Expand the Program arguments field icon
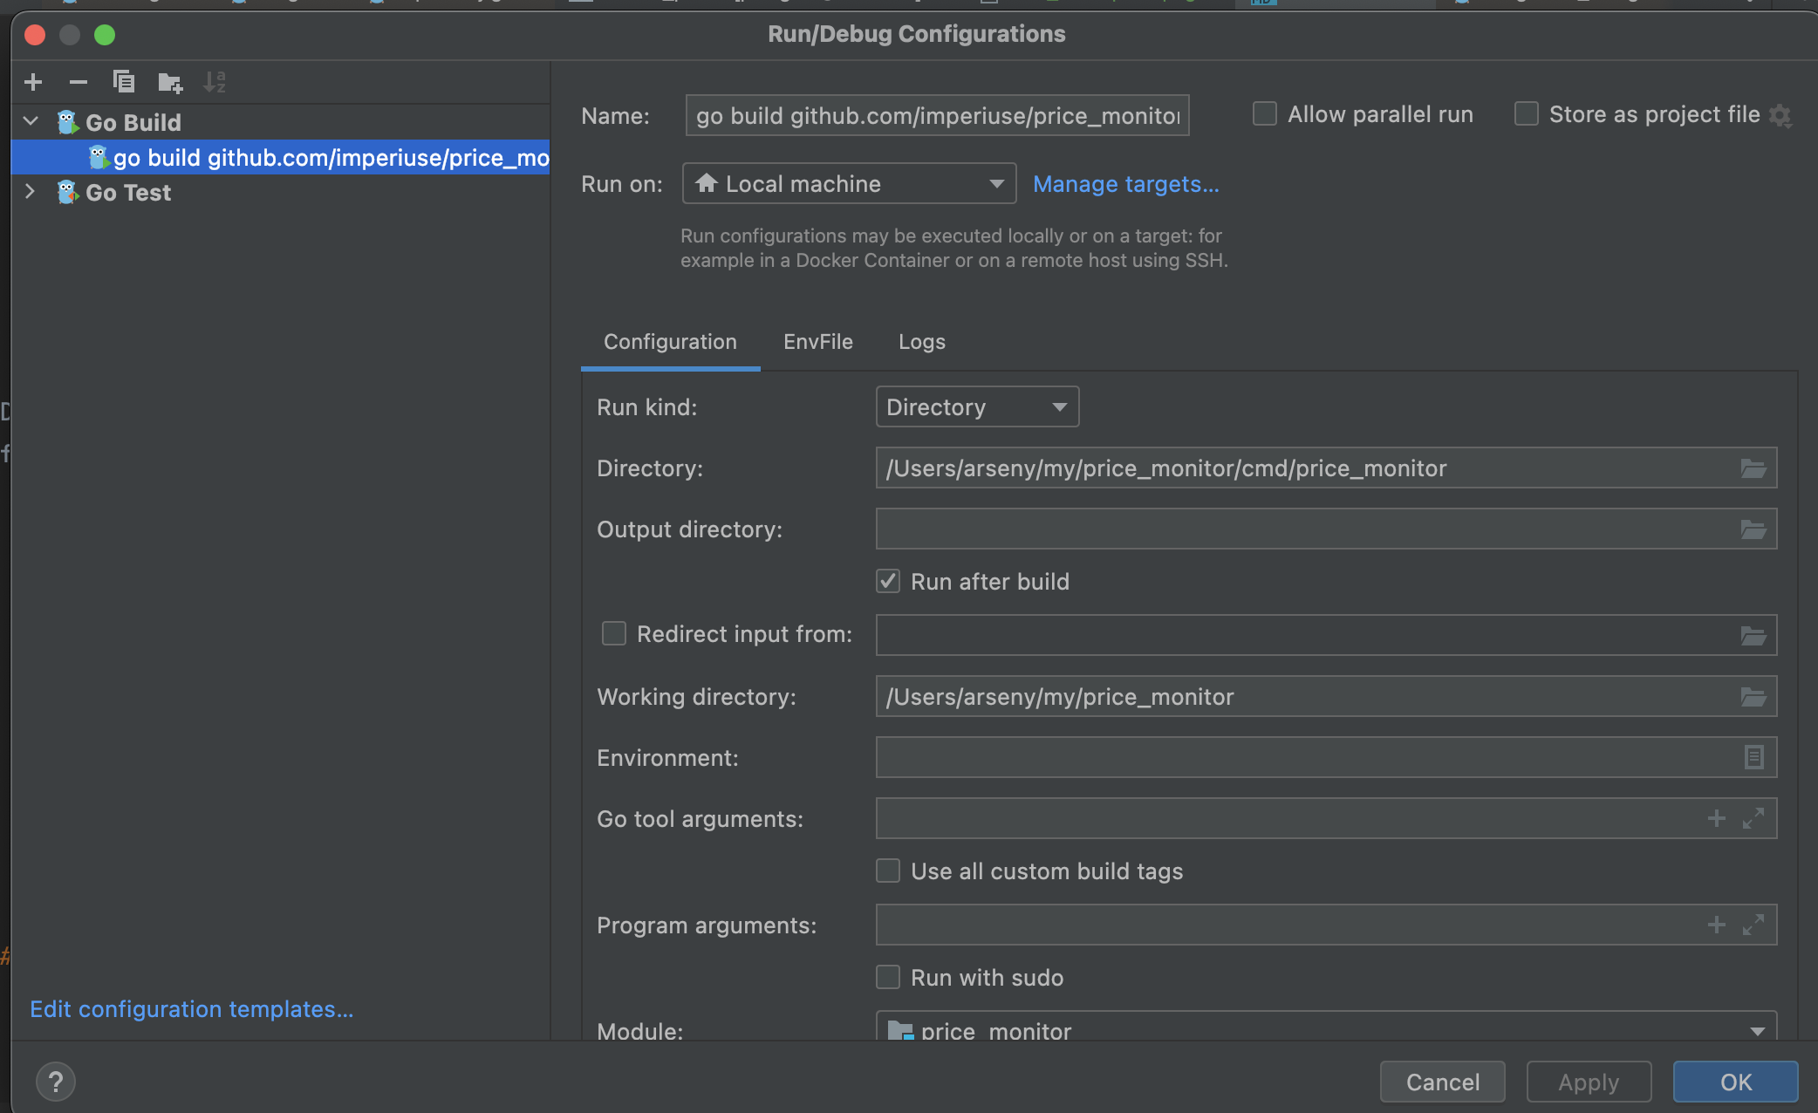Screen dimensions: 1818x1113 [1753, 925]
